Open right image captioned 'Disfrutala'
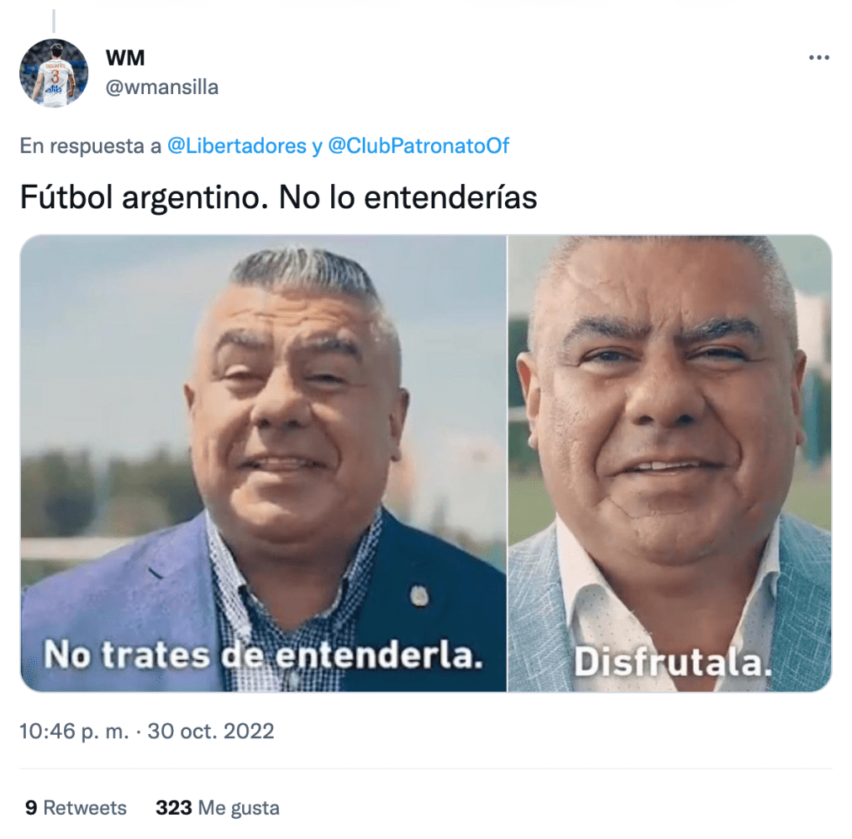 670,464
